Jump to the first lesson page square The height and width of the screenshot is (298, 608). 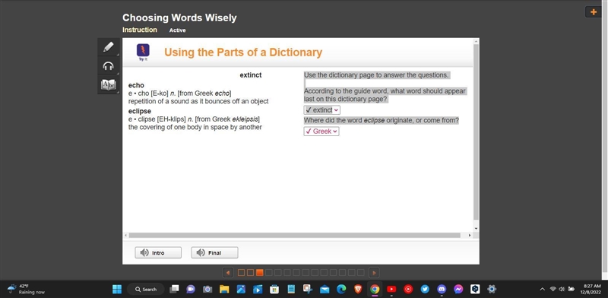tap(241, 273)
